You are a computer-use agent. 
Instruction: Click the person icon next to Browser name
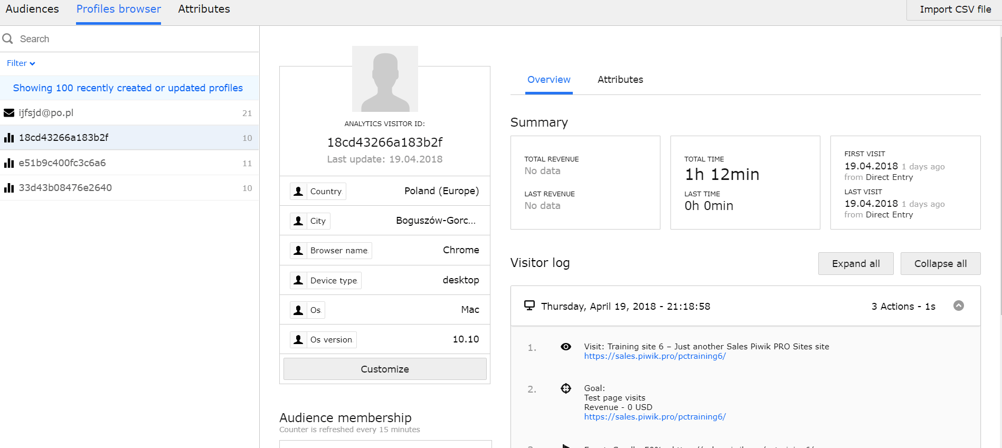298,251
